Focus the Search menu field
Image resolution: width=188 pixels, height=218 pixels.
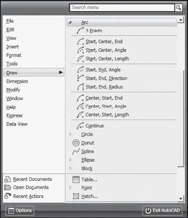(x=122, y=8)
